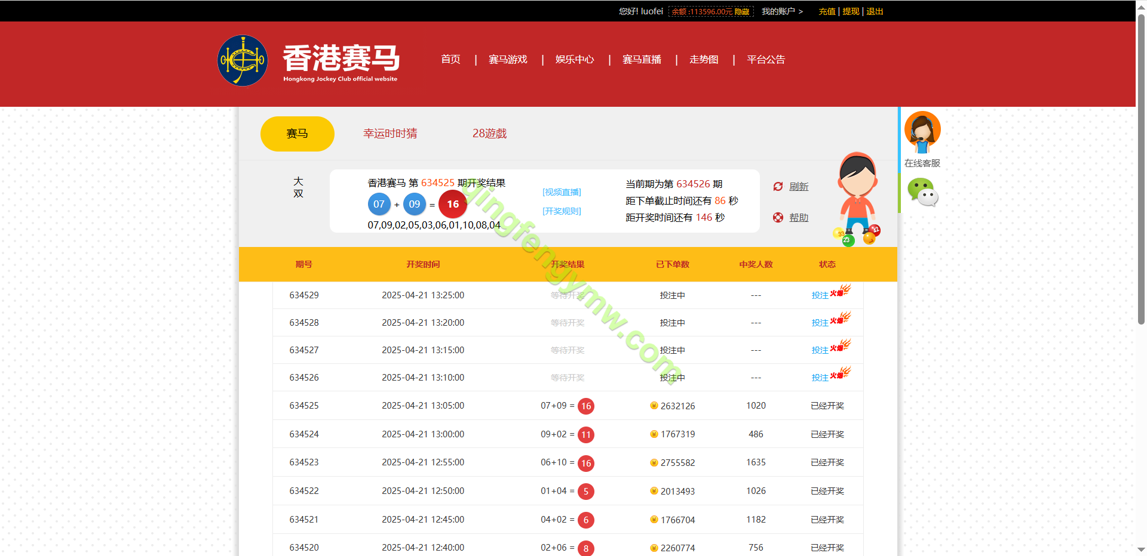Click the cartoon boy mascot image

tap(857, 197)
